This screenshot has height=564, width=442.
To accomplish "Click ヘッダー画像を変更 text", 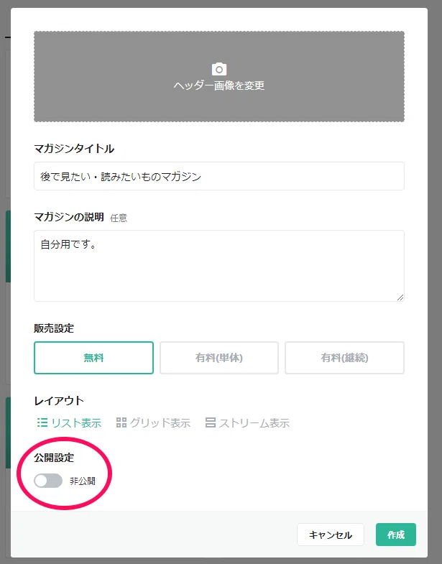I will point(218,85).
